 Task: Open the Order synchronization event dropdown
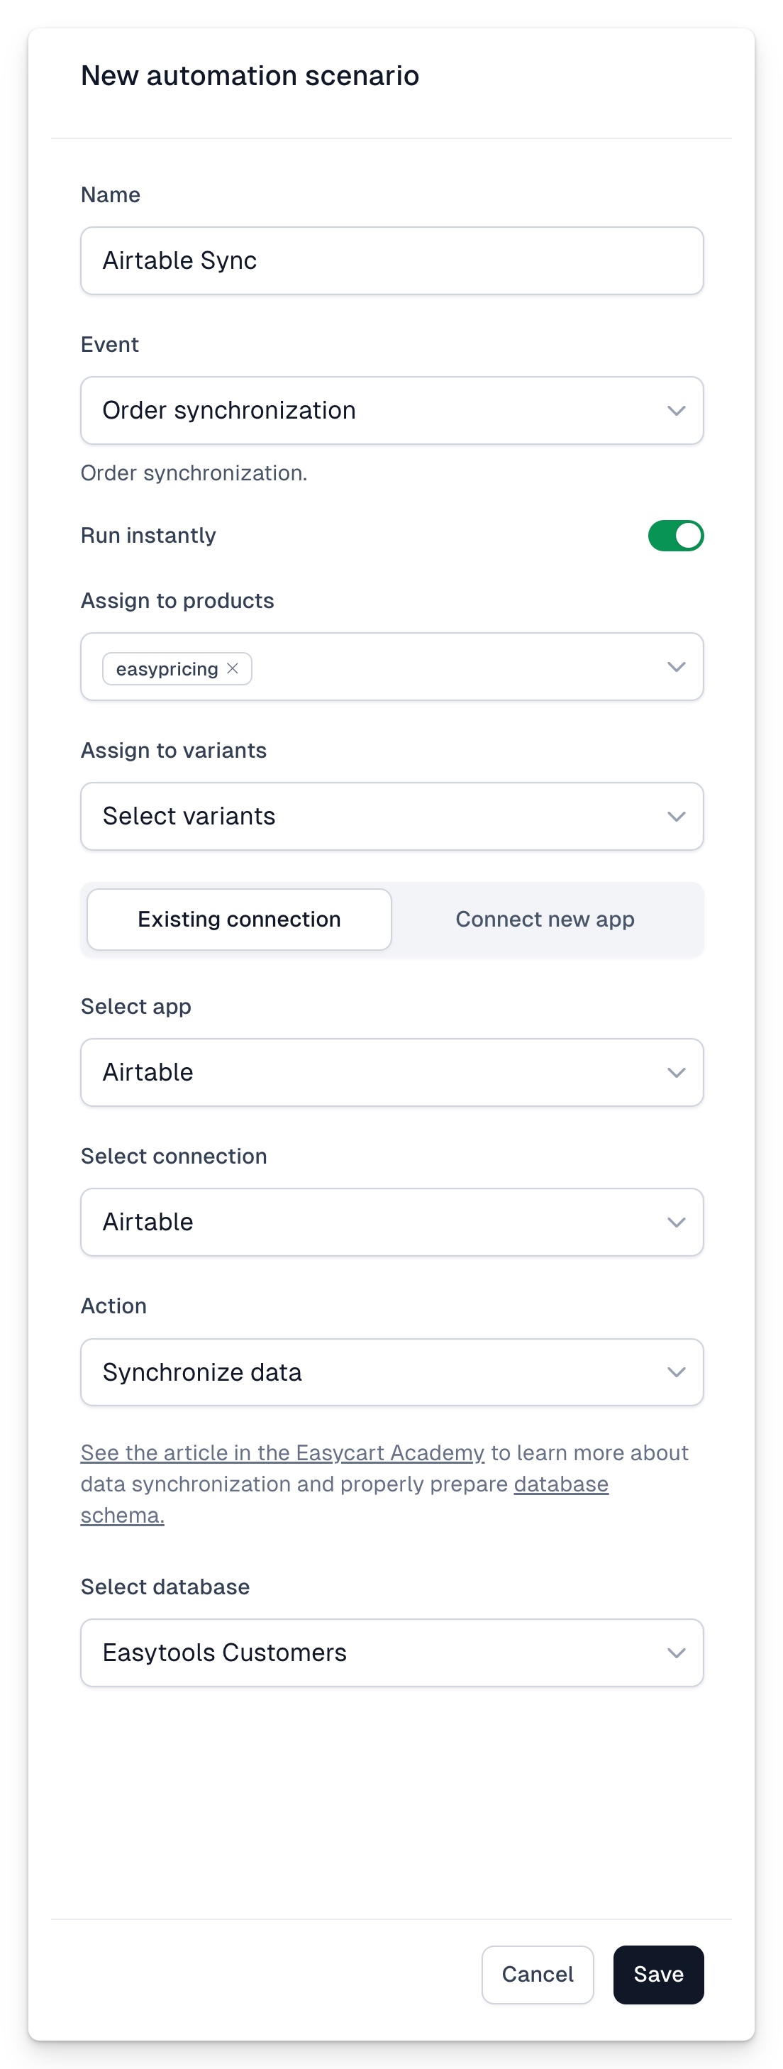tap(392, 410)
